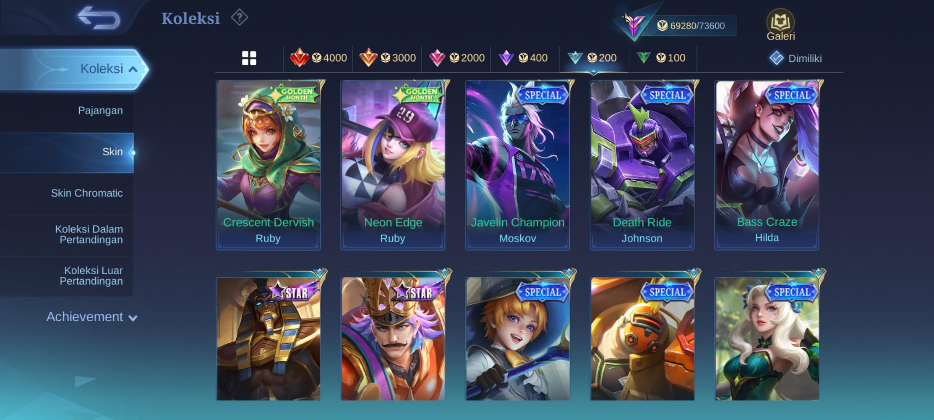This screenshot has width=934, height=420.
Task: Toggle the Dimiliki owned filter
Action: pos(795,58)
